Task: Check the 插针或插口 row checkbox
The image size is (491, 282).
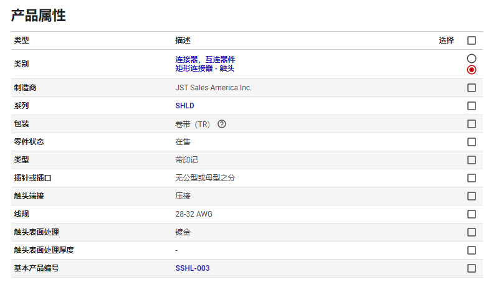Action: (472, 178)
